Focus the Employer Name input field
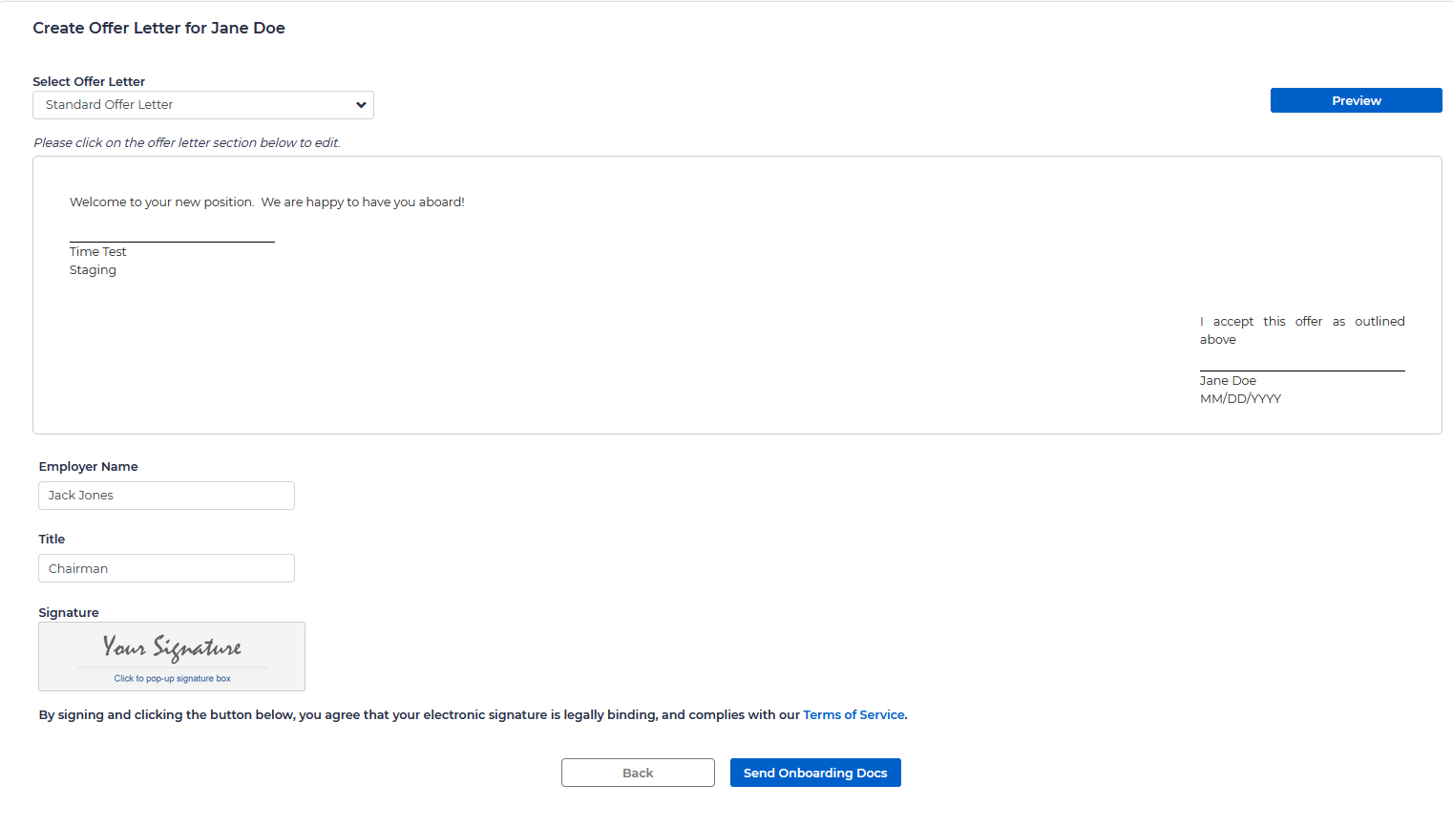 (166, 496)
